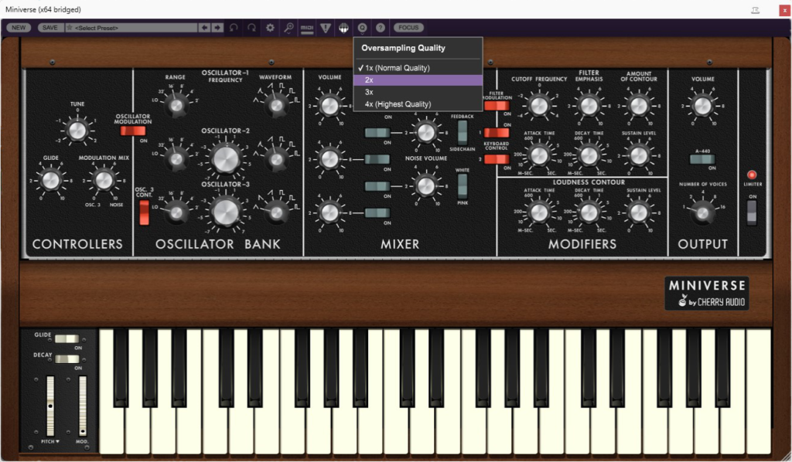Click the Oversampling Quality Q toolbar button

click(x=362, y=28)
